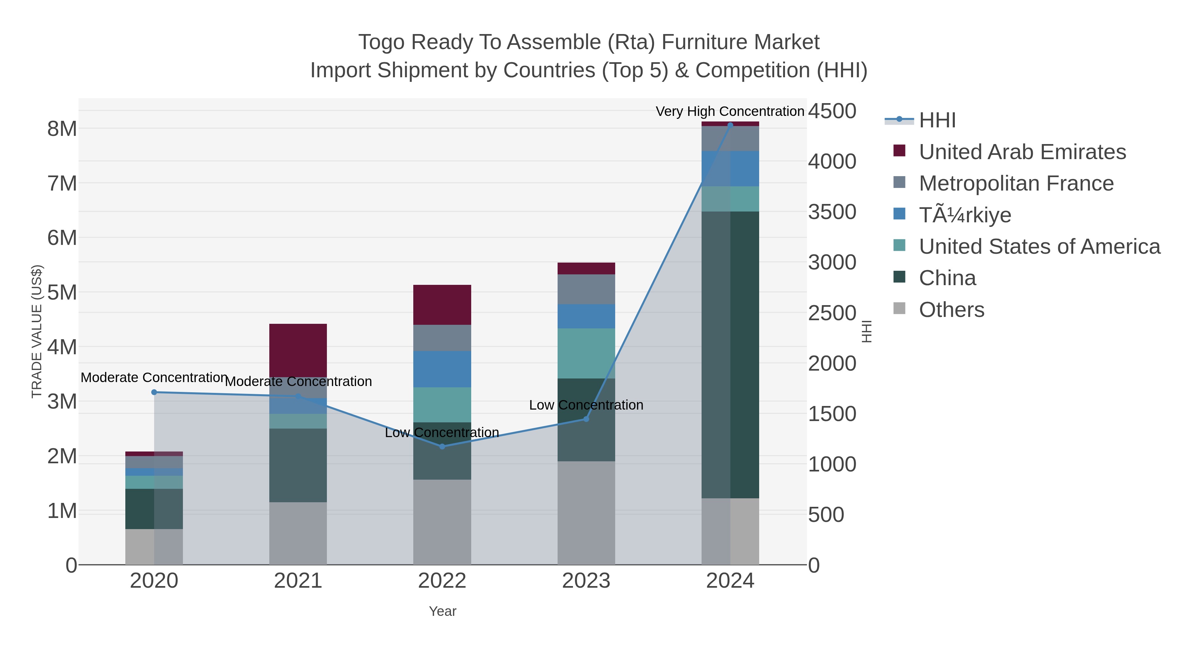1178x663 pixels.
Task: Click the 2023 Metropolitan France bar segment
Action: point(586,289)
